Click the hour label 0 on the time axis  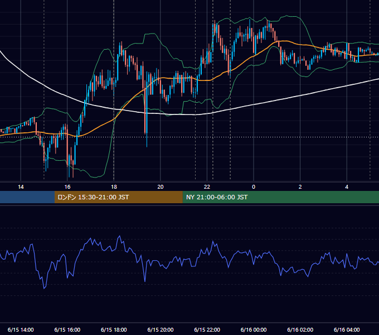254,187
